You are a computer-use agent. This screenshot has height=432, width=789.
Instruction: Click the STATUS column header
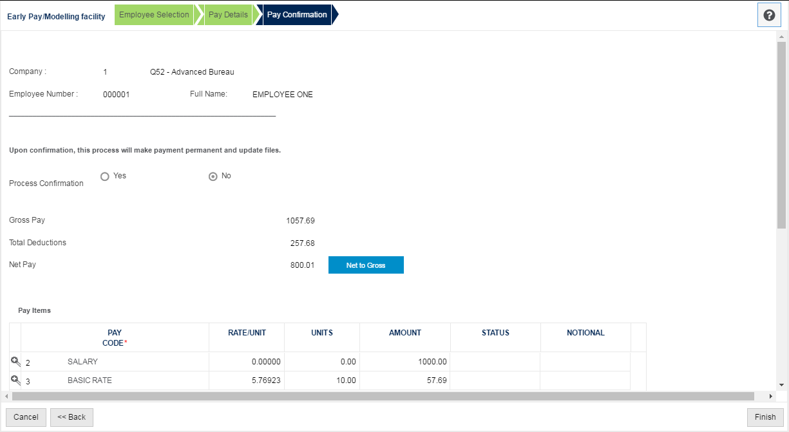(495, 333)
